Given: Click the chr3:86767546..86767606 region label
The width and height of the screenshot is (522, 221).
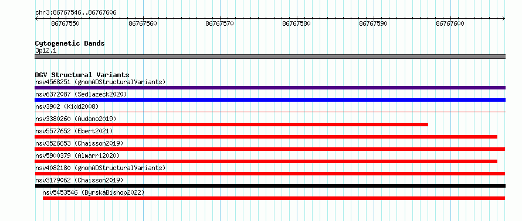Looking at the screenshot, I should 76,13.
